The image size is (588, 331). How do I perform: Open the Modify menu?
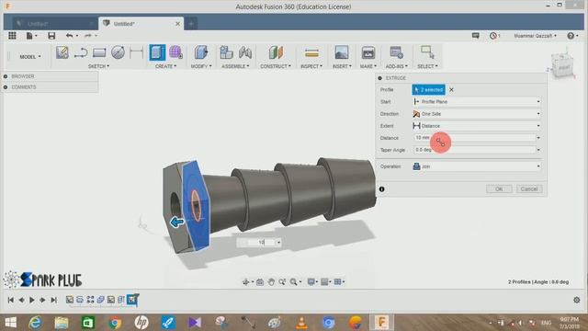click(x=201, y=66)
